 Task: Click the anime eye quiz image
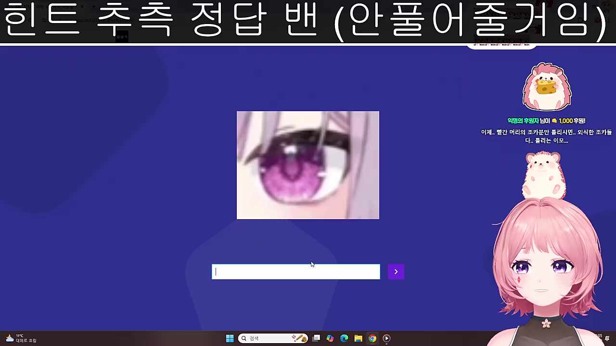coord(308,165)
